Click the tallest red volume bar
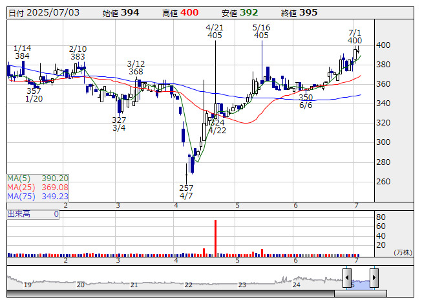This screenshot has width=422, height=304. [x=216, y=237]
